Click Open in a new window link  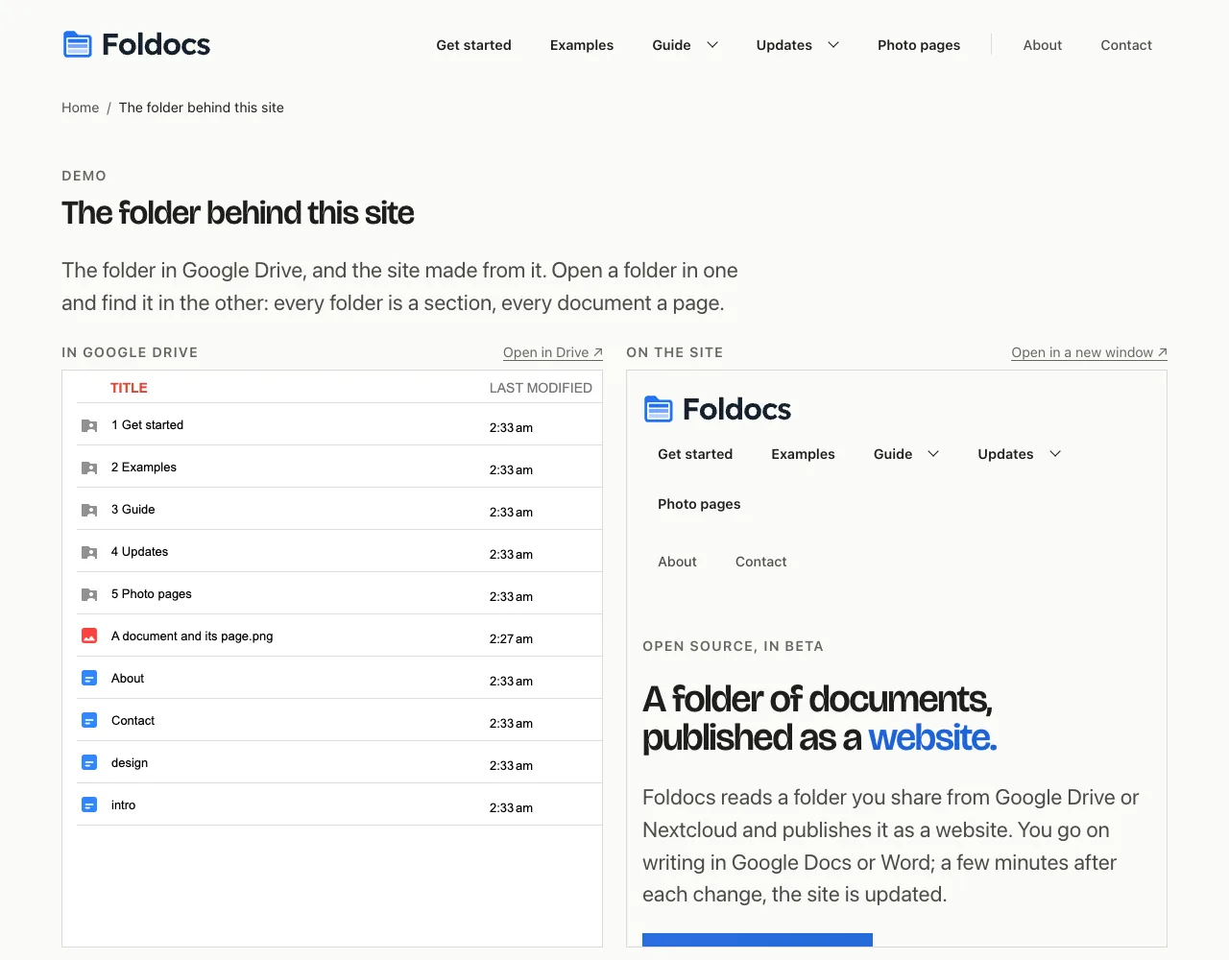1089,352
